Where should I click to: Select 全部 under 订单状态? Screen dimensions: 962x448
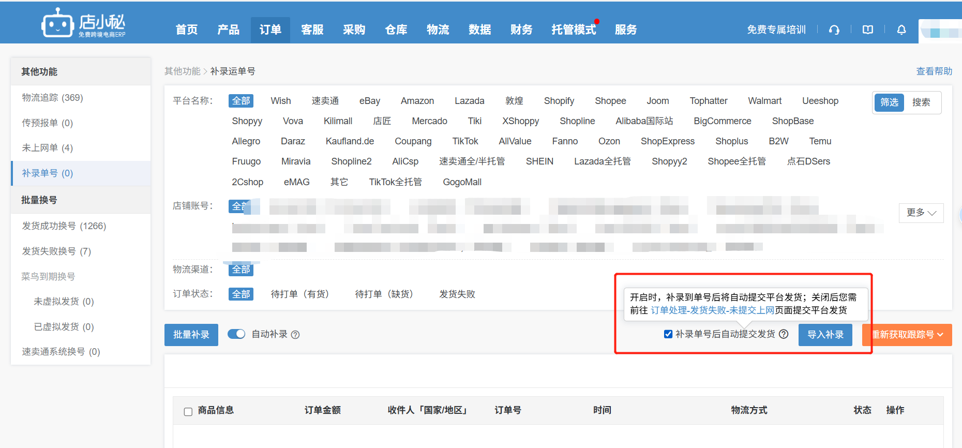click(x=241, y=294)
